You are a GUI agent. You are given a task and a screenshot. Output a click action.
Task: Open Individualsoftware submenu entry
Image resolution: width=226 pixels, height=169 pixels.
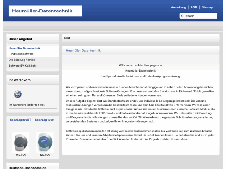pyautogui.click(x=22, y=54)
